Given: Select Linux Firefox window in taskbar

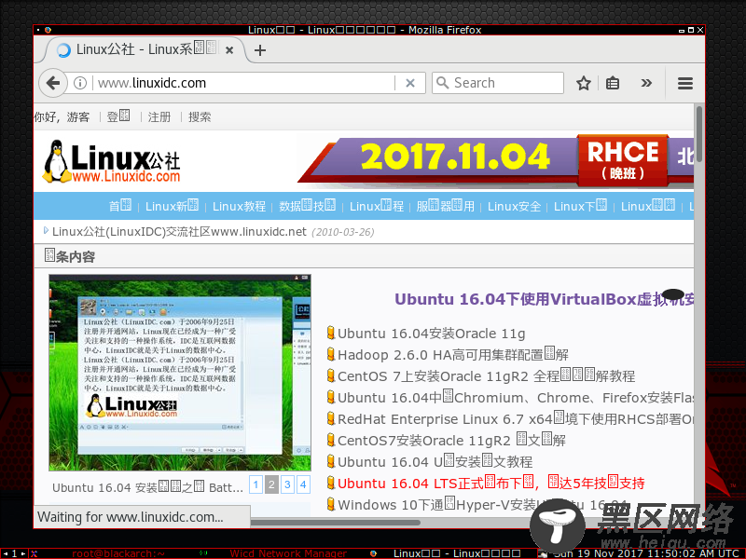Looking at the screenshot, I should point(457,553).
